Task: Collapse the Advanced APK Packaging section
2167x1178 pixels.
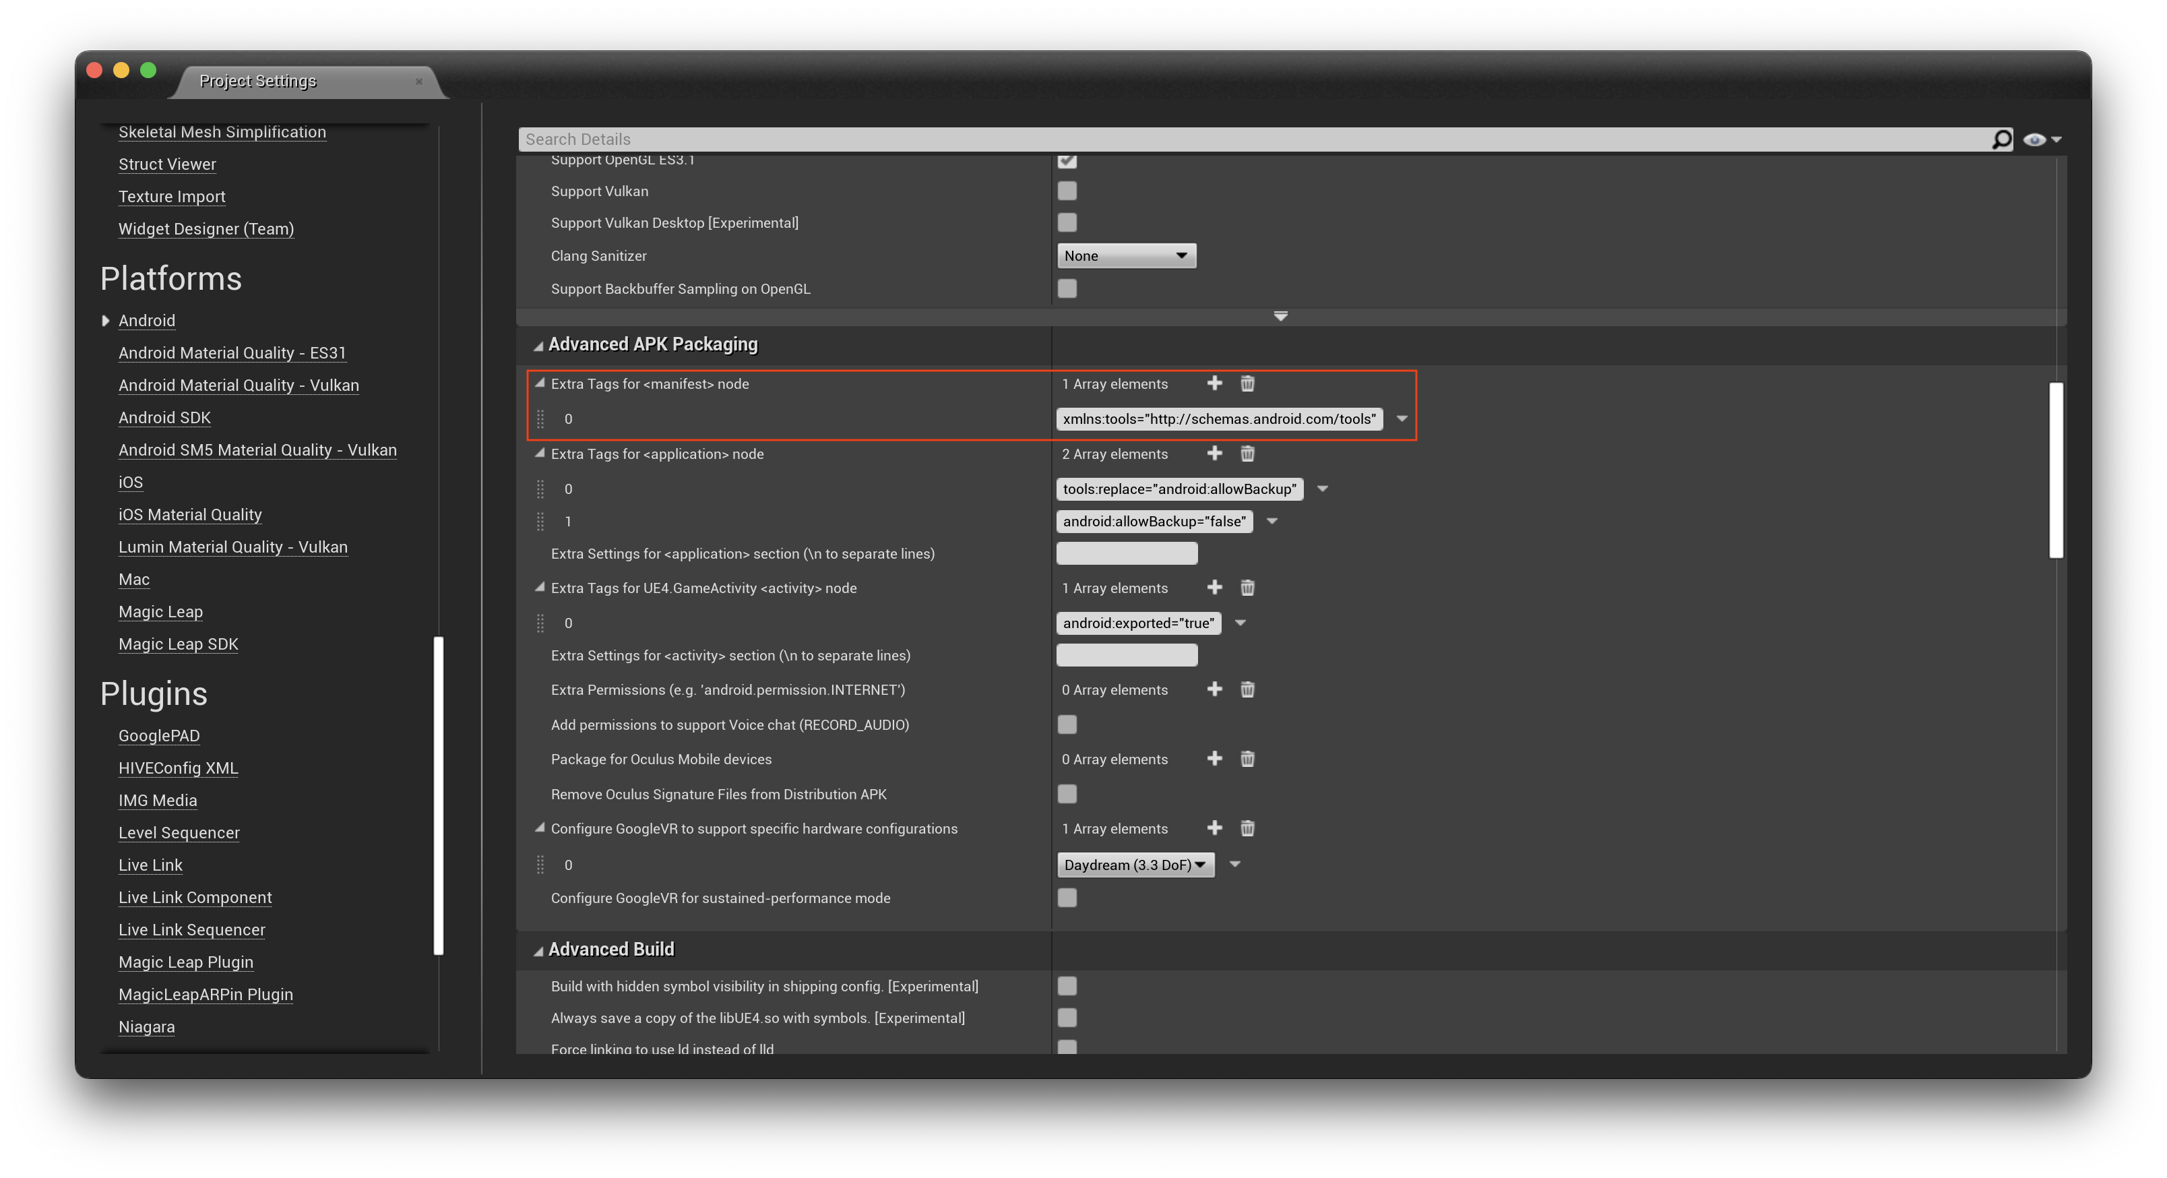Action: (538, 346)
